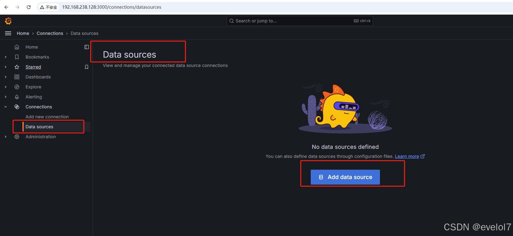Undock the sidebar menu panel icon

tap(87, 47)
